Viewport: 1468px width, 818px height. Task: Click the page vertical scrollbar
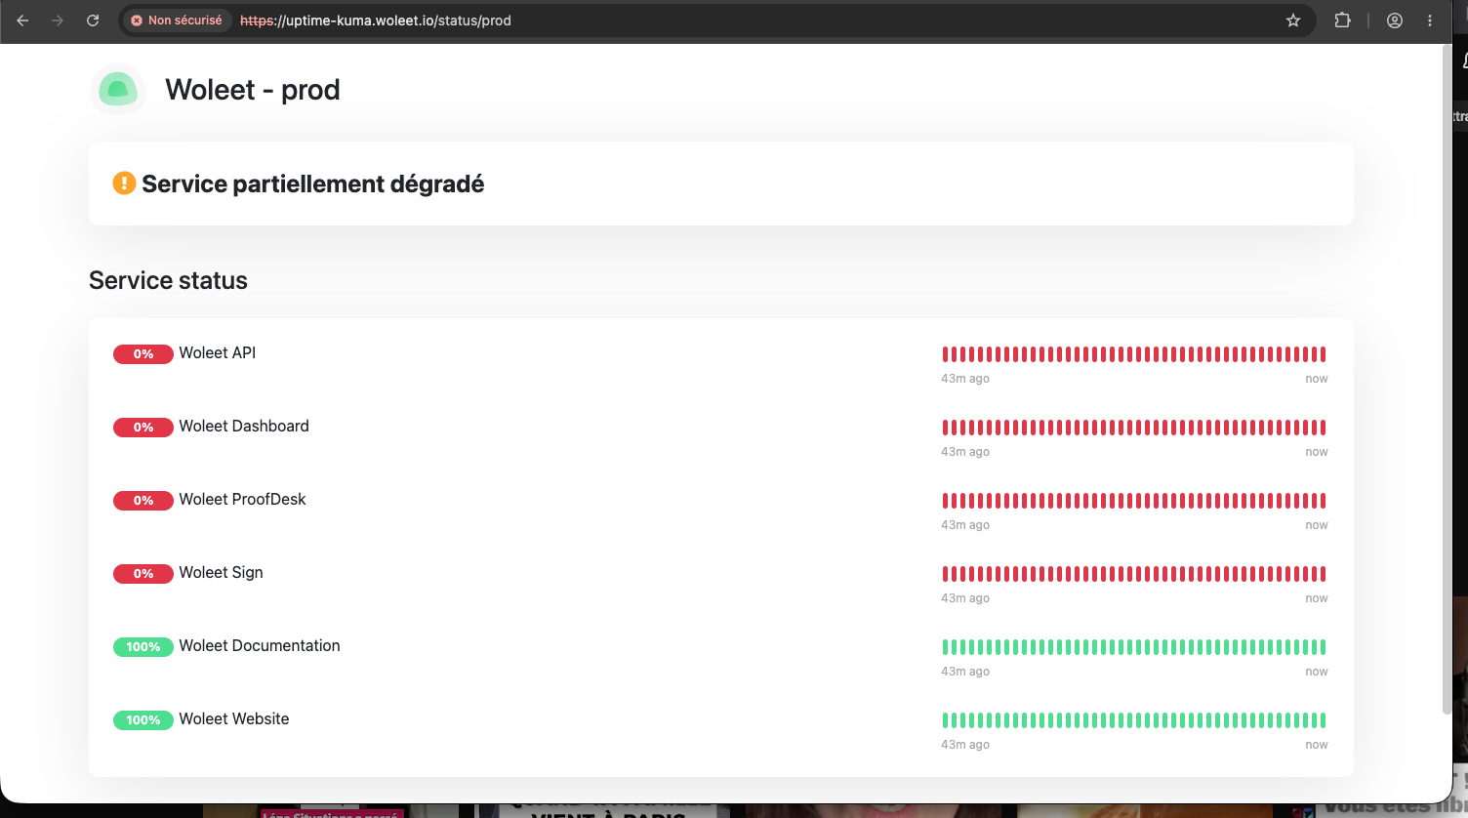click(x=1447, y=381)
